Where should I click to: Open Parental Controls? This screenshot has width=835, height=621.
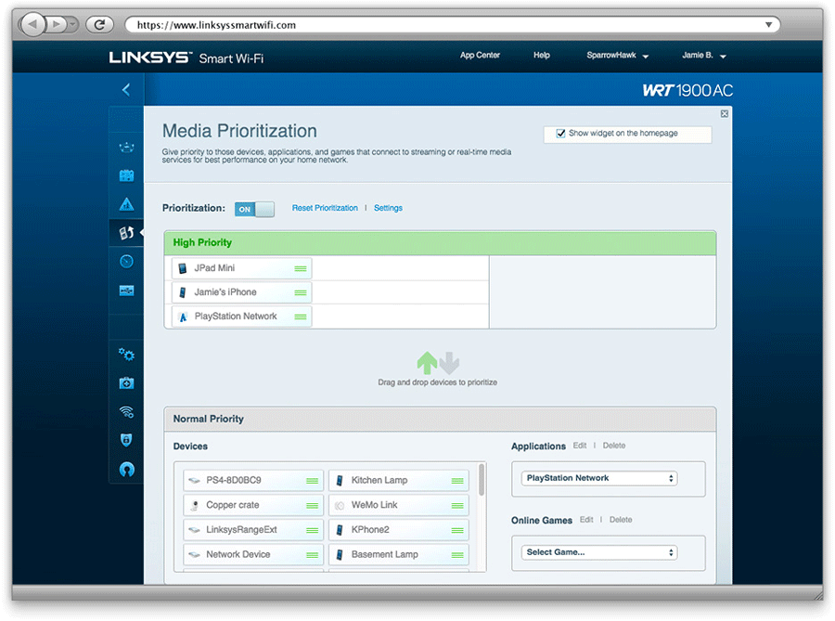pos(126,203)
